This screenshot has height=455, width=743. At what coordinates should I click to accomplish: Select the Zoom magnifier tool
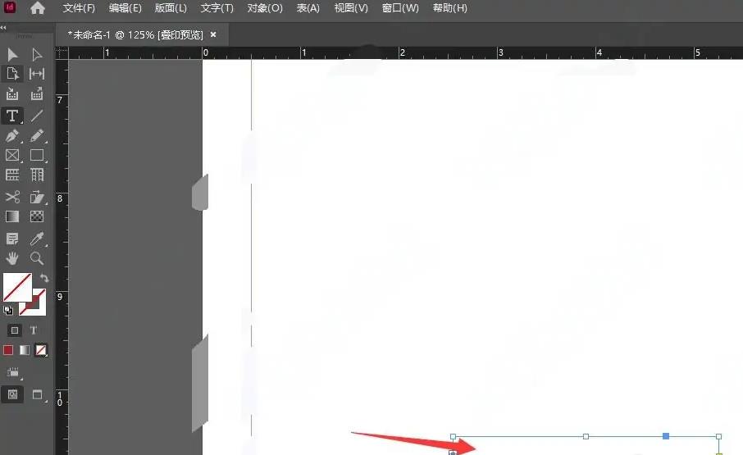coord(37,259)
